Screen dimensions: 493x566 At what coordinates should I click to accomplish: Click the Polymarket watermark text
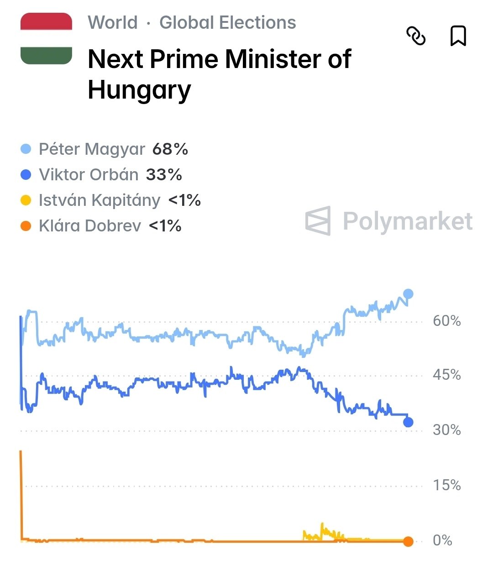coord(407,221)
